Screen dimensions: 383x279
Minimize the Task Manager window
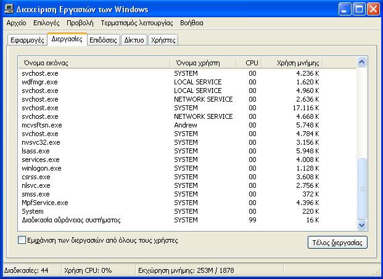[345, 9]
